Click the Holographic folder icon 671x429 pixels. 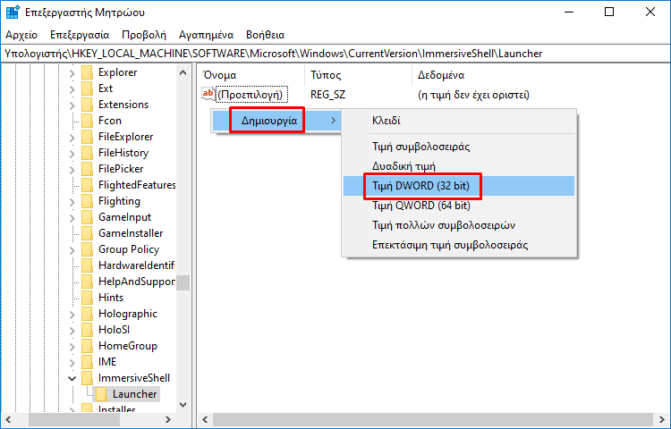tap(88, 314)
